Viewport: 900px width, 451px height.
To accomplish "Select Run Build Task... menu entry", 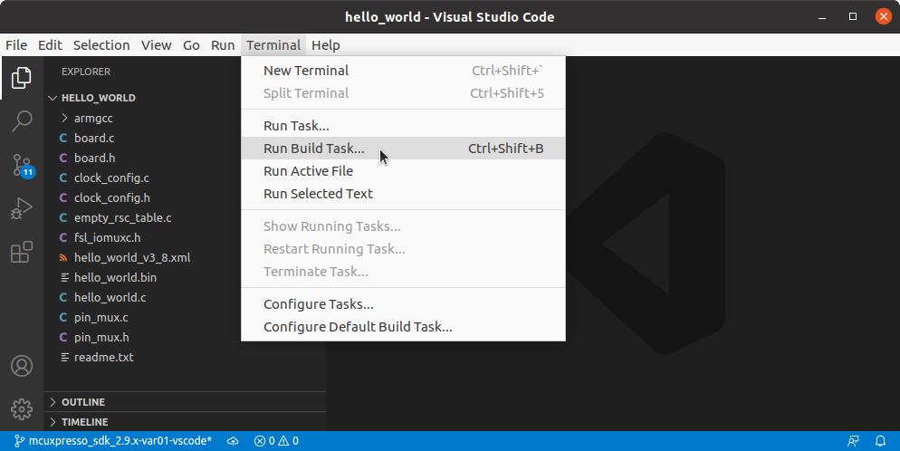I will pyautogui.click(x=313, y=149).
